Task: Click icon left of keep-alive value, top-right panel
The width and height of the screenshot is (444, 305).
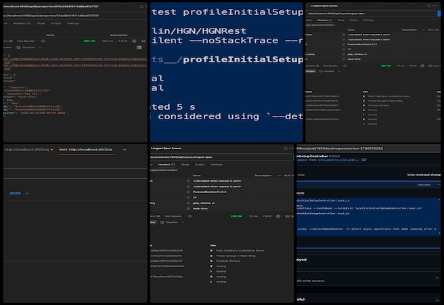Action: tap(344, 59)
